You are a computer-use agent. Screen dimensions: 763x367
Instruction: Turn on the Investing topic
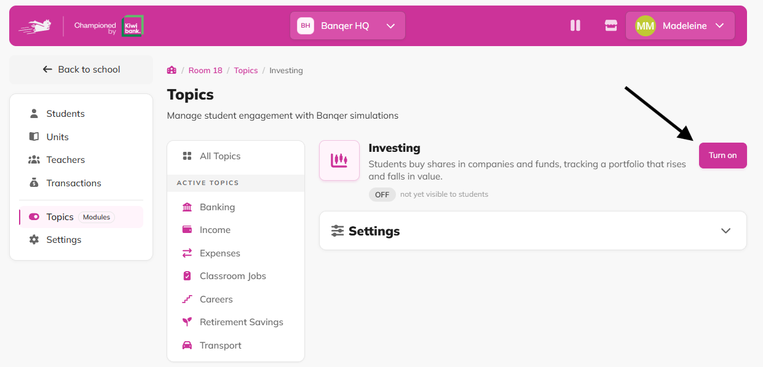(722, 156)
